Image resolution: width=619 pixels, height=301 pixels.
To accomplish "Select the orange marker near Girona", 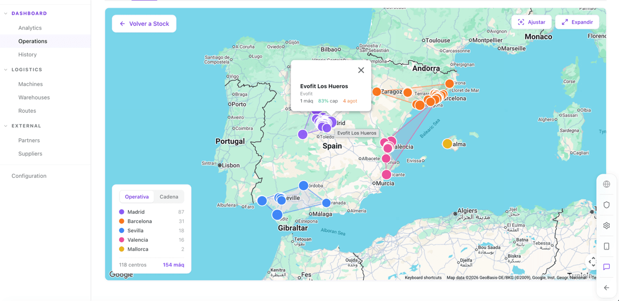I will tap(449, 83).
